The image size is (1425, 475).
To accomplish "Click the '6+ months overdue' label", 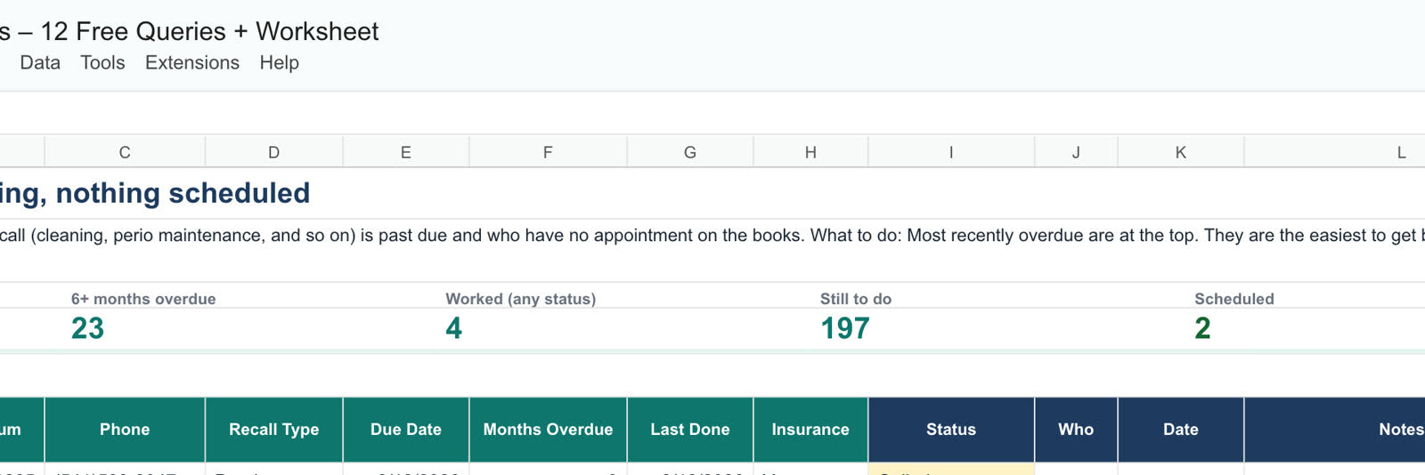I will [x=143, y=299].
